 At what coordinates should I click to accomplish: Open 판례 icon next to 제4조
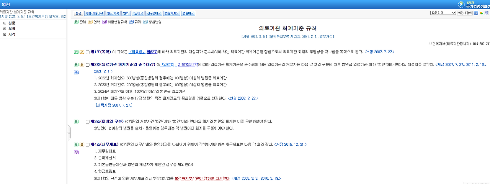coord(76,145)
